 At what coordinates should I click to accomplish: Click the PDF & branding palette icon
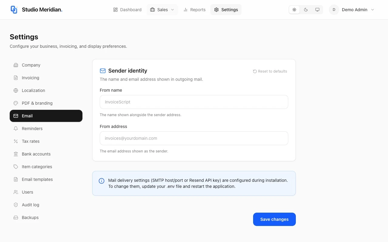16,103
